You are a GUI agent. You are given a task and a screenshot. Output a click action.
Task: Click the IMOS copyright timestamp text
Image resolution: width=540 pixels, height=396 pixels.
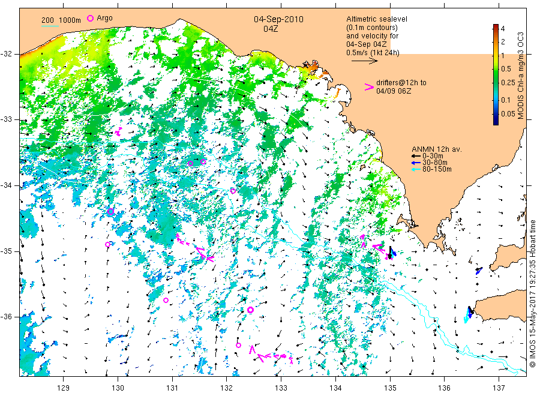533,294
